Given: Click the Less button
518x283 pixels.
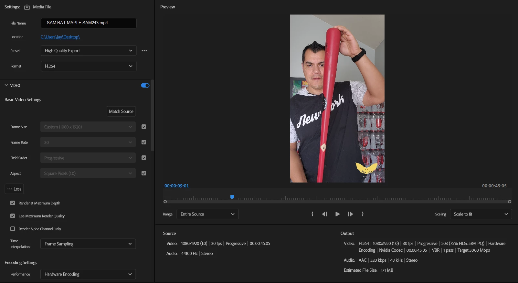Looking at the screenshot, I should coord(14,189).
